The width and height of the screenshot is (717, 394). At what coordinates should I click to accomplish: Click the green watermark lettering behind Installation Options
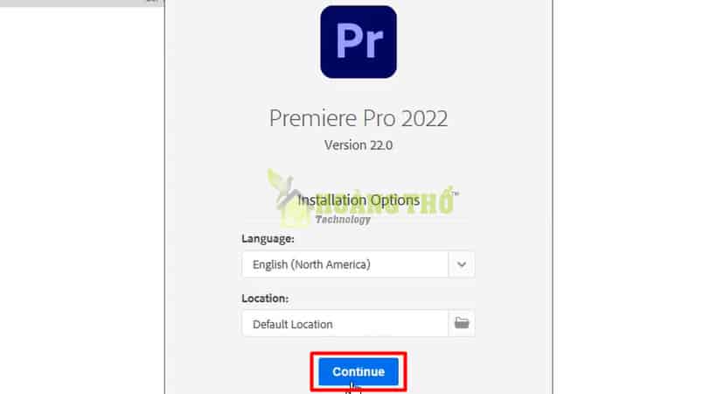(x=384, y=201)
